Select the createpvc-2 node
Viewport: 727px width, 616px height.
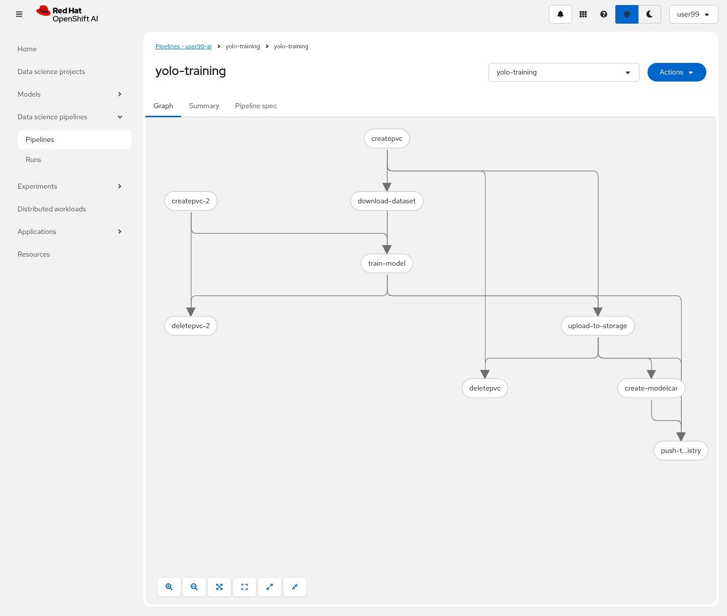point(191,201)
